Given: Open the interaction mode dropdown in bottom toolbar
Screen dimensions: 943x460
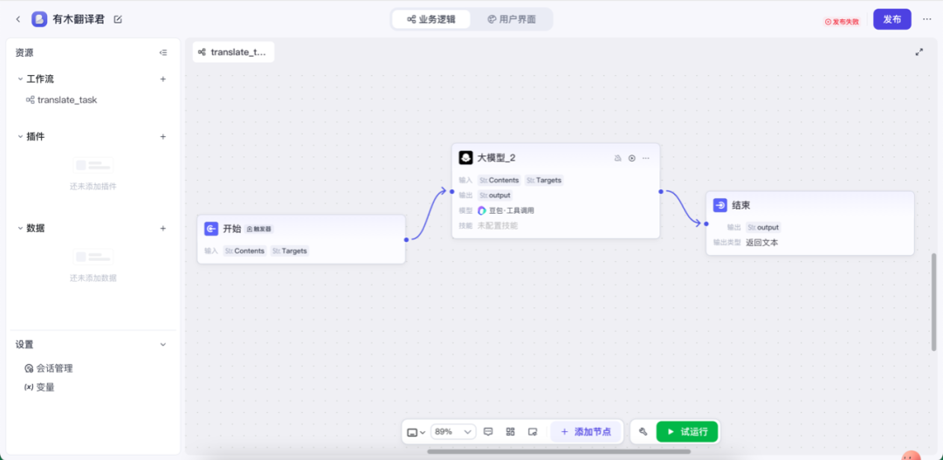Looking at the screenshot, I should click(416, 432).
